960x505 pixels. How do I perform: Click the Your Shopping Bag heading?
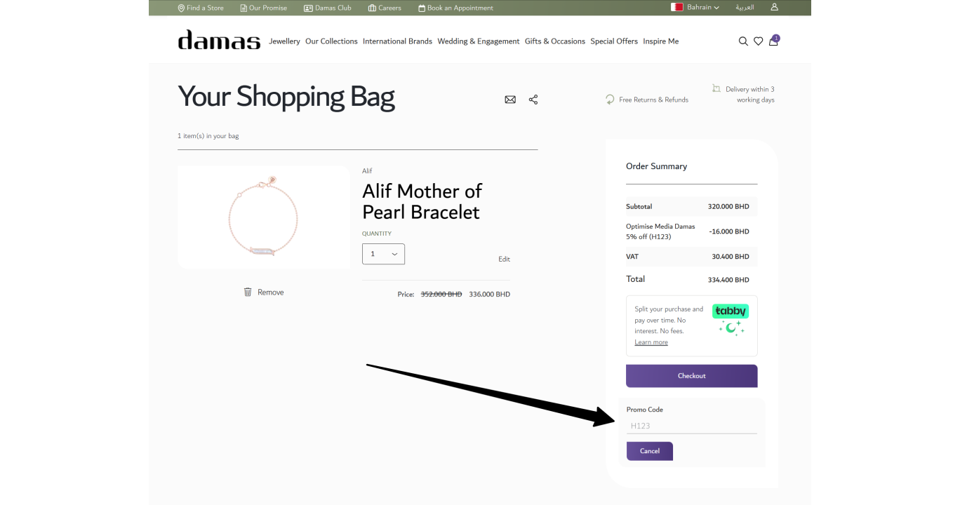point(286,97)
